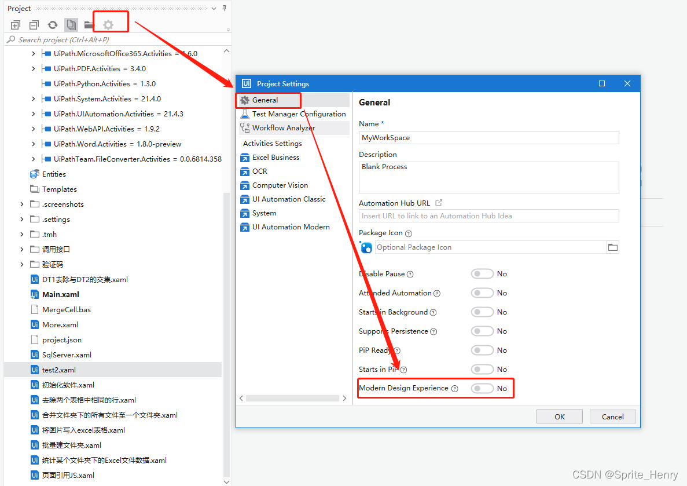Open System activity settings
687x486 pixels.
pyautogui.click(x=264, y=213)
